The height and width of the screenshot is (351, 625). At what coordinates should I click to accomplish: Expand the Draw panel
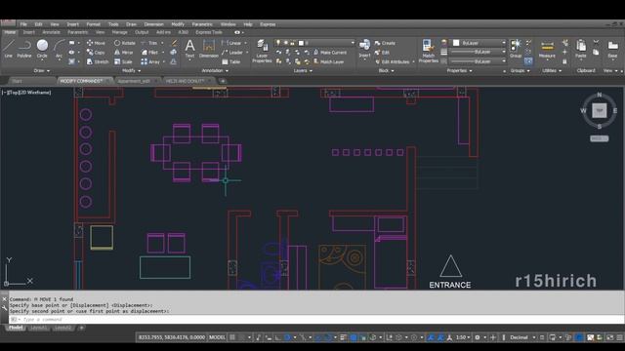(42, 71)
